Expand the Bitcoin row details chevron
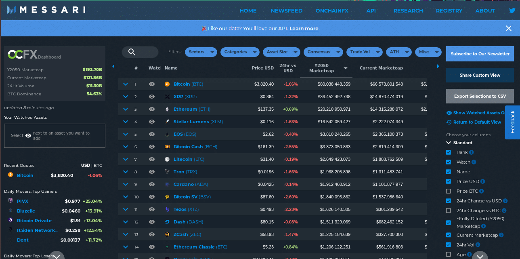Image resolution: width=520 pixels, height=259 pixels. (x=126, y=84)
